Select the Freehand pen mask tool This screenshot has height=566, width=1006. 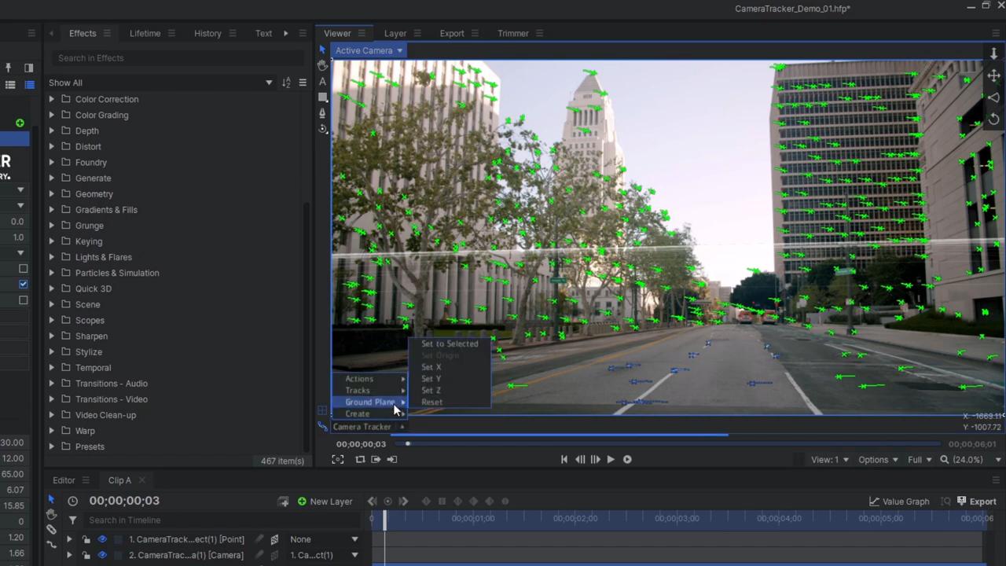pyautogui.click(x=322, y=112)
